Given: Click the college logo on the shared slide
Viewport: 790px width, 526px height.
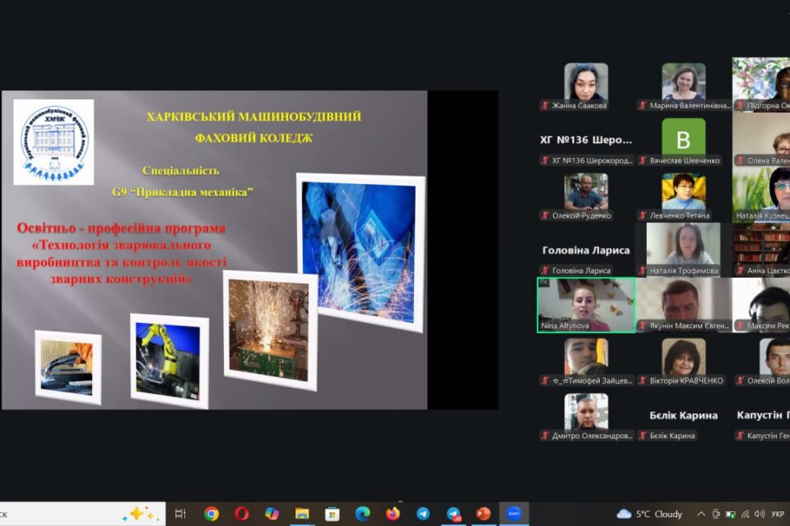Looking at the screenshot, I should coord(54,142).
